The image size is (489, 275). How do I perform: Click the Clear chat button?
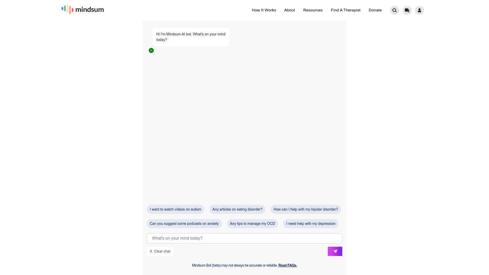160,251
